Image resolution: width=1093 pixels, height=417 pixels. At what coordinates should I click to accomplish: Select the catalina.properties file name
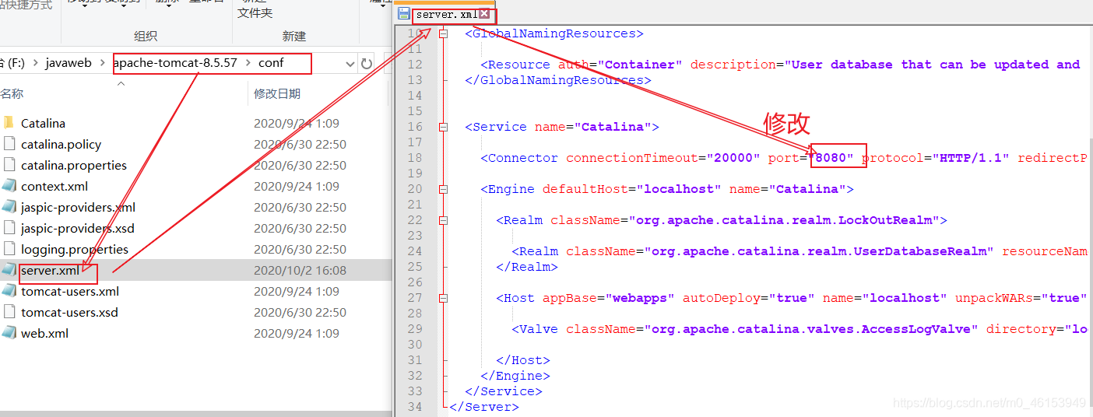(74, 165)
